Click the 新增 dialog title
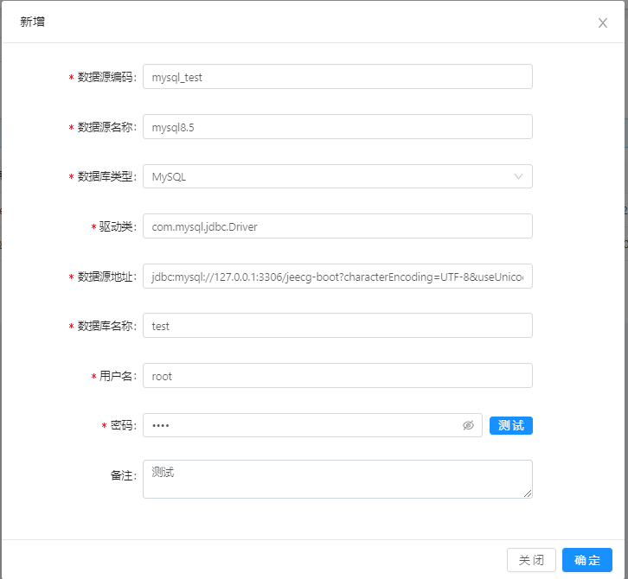The height and width of the screenshot is (579, 628). pyautogui.click(x=33, y=22)
